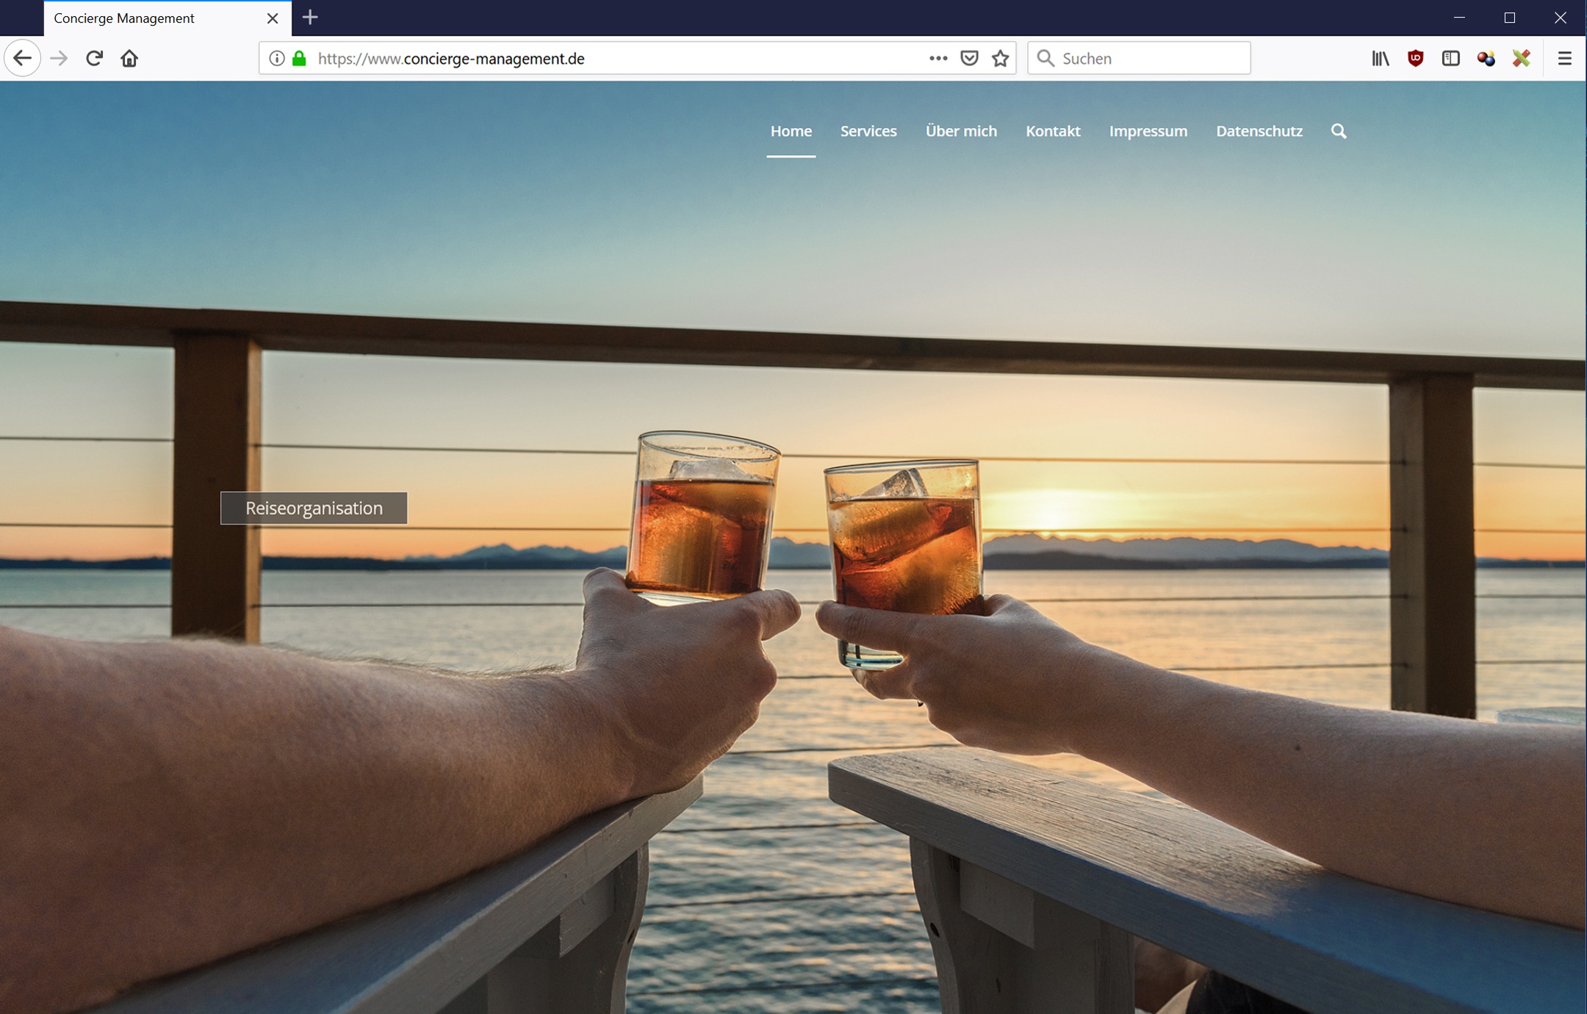Open the colored balls extension icon

click(x=1486, y=59)
